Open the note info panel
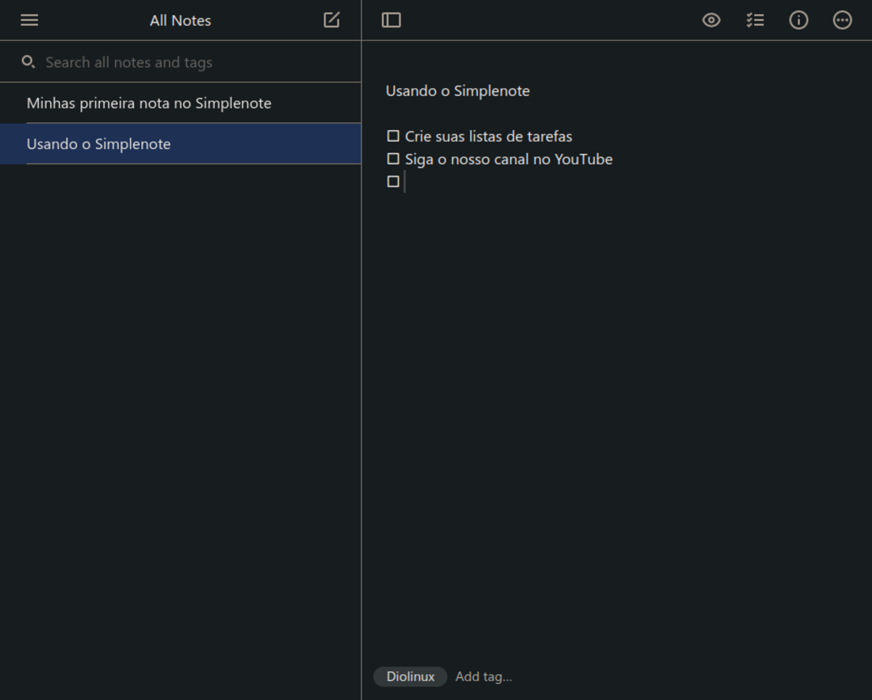Viewport: 872px width, 700px height. click(x=798, y=20)
